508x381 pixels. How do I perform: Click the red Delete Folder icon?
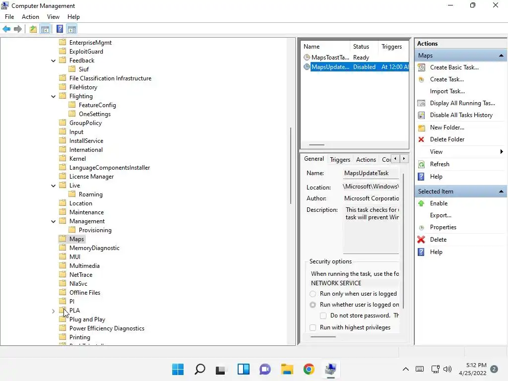[x=421, y=139]
